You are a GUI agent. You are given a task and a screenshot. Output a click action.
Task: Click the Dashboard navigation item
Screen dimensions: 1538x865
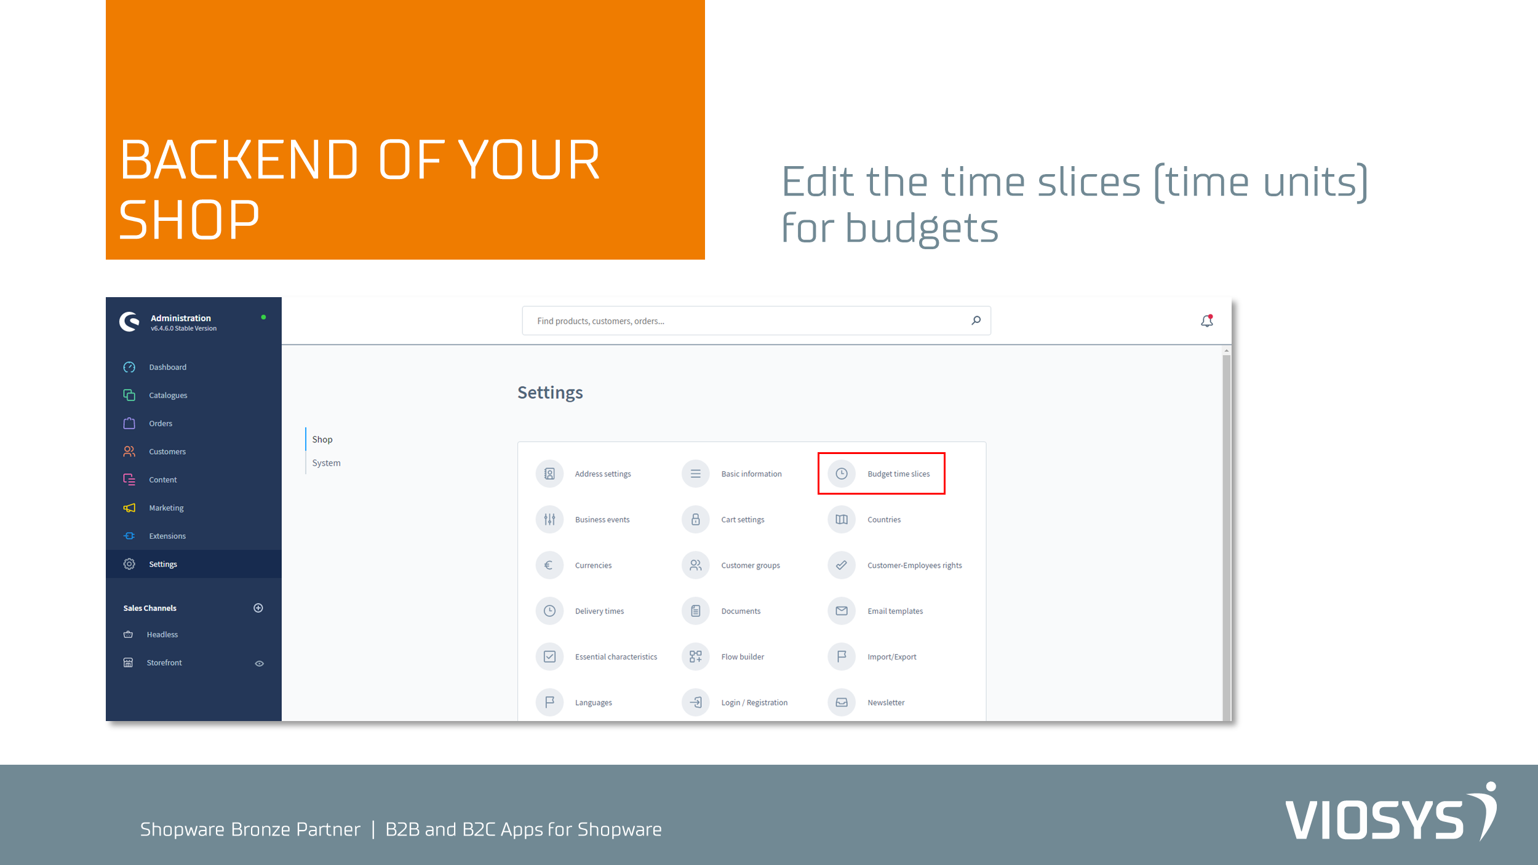[166, 367]
